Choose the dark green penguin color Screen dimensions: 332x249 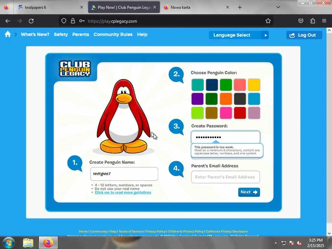(212, 99)
